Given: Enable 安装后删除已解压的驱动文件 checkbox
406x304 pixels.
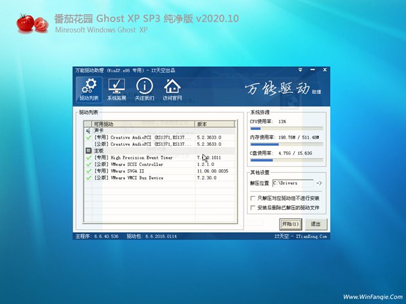Looking at the screenshot, I should click(x=253, y=208).
